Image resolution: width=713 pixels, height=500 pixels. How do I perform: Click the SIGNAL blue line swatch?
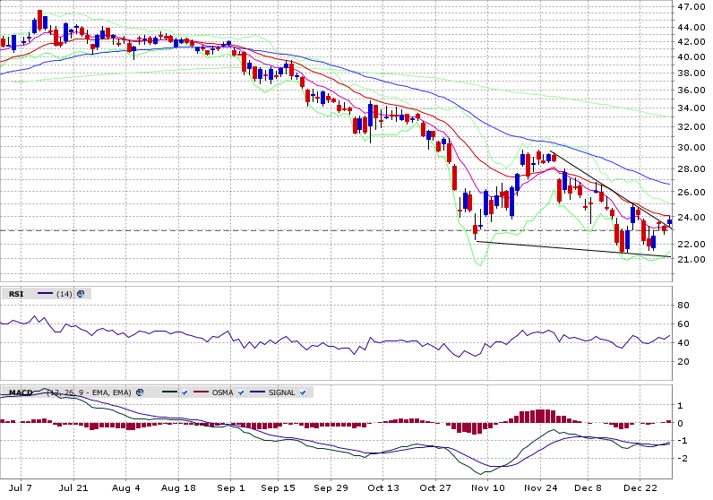[260, 392]
